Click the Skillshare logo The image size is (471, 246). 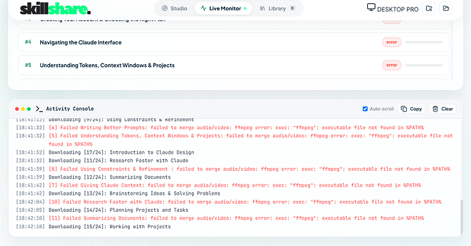tap(55, 9)
